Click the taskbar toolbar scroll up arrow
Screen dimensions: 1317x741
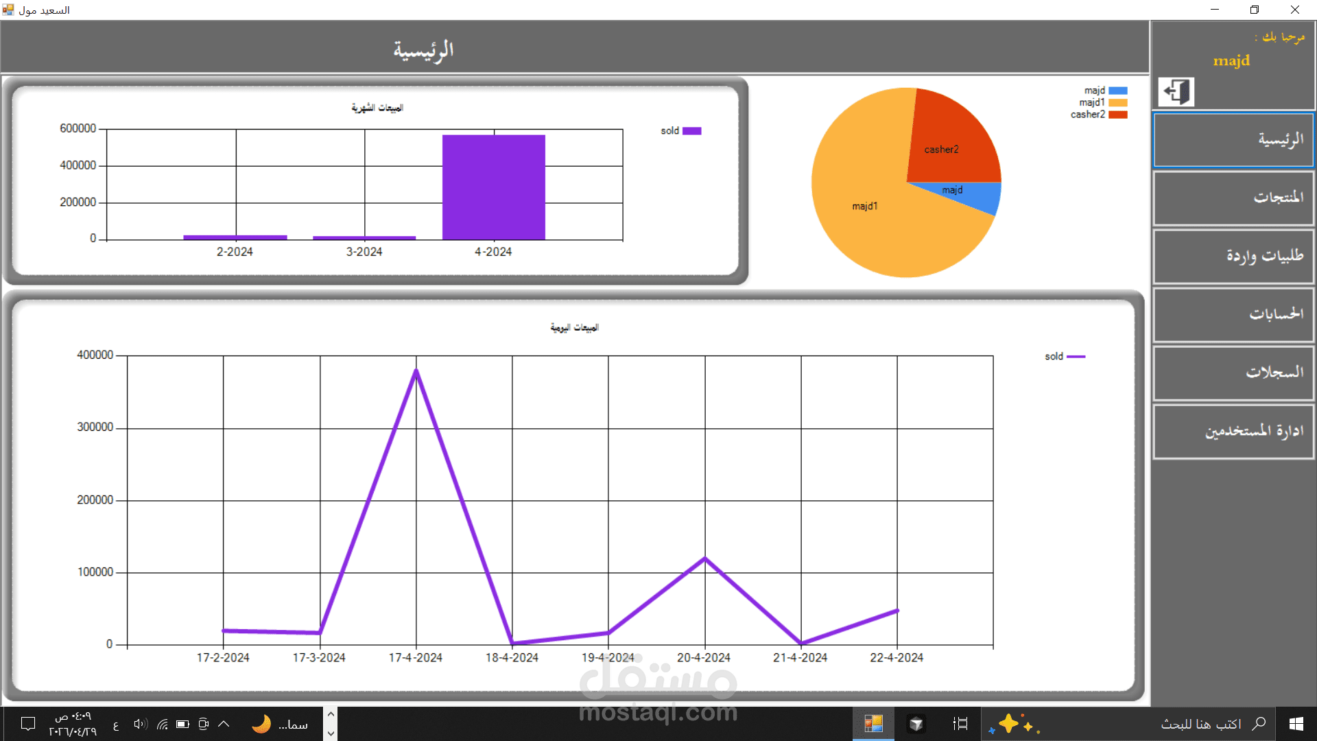point(331,714)
